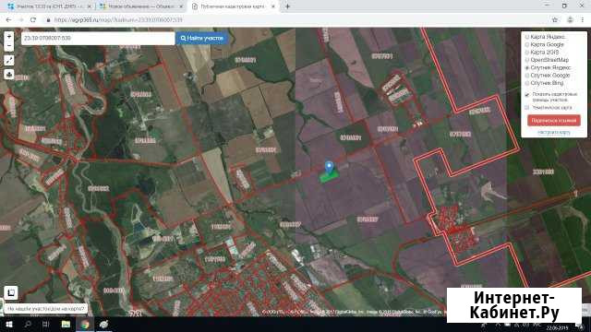The image size is (591, 332).
Task: Select the Спутник Google radio option
Action: point(527,76)
